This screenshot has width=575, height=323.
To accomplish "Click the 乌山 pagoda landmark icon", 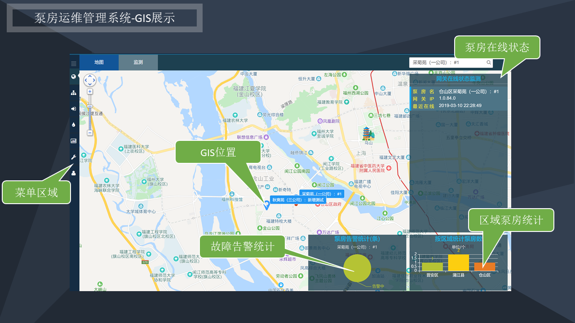I will point(368,133).
